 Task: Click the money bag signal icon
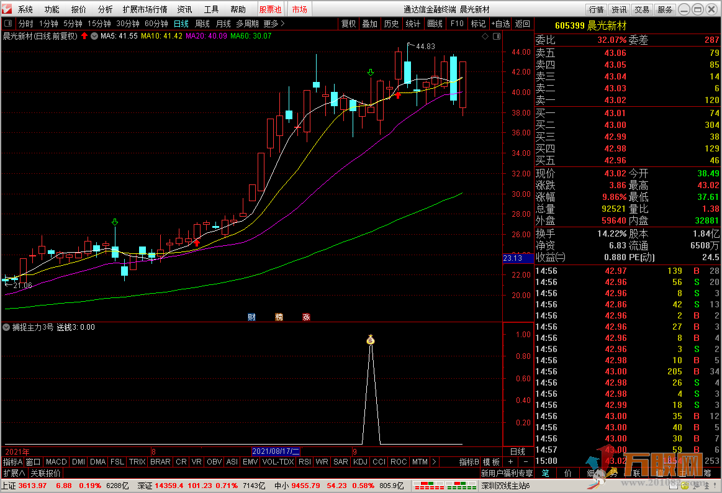tap(371, 340)
